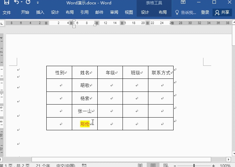The image size is (235, 167).
Task: Click the zoom slider handle
Action: tap(194, 166)
